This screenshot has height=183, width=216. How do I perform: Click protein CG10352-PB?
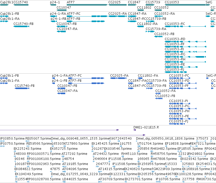pyautogui.click(x=159, y=98)
